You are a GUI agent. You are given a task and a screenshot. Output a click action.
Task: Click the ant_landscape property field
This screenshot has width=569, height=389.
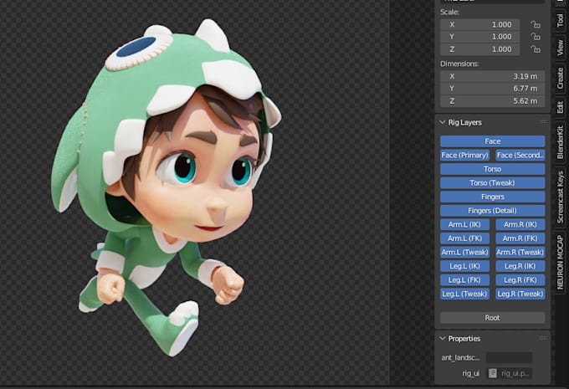coord(509,357)
